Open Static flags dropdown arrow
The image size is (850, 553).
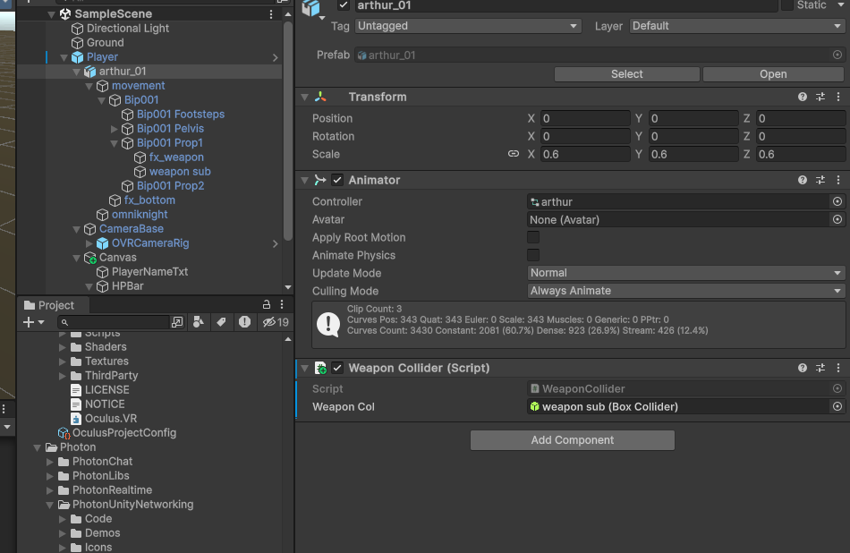tap(839, 5)
